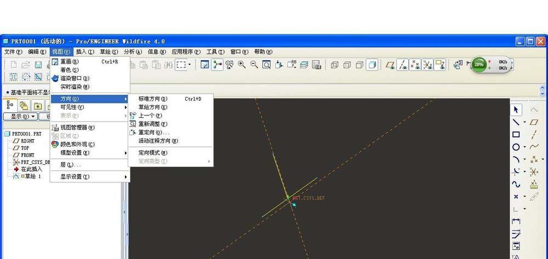Viewport: 548px width, 259px height.
Task: Toggle Wireframe display mode
Action: click(334, 65)
